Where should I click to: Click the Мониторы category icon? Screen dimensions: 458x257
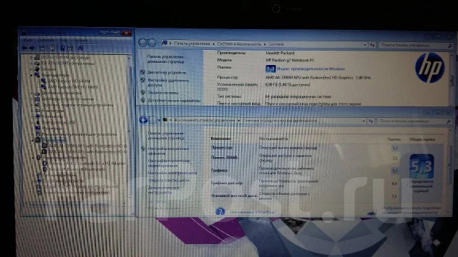38,128
